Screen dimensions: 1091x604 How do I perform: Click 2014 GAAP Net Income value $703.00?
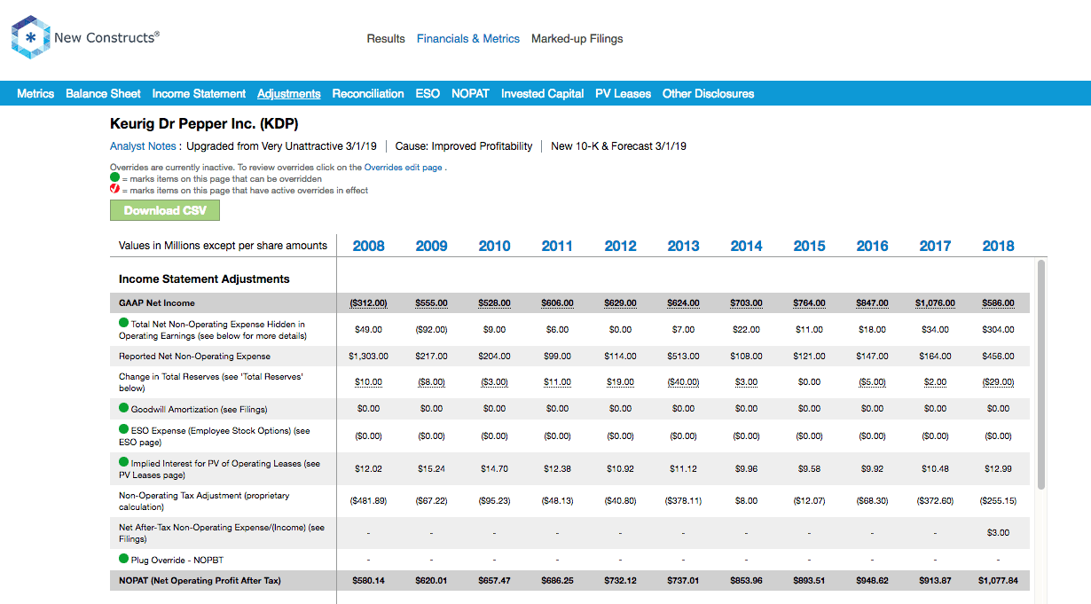747,303
